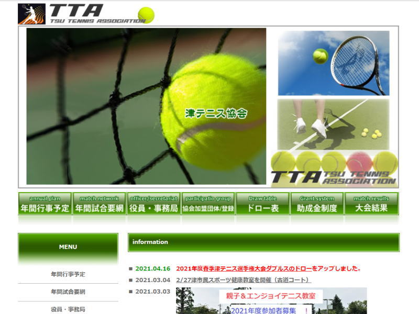
Task: Click the racket and blue sky photo
Action: pos(333,63)
